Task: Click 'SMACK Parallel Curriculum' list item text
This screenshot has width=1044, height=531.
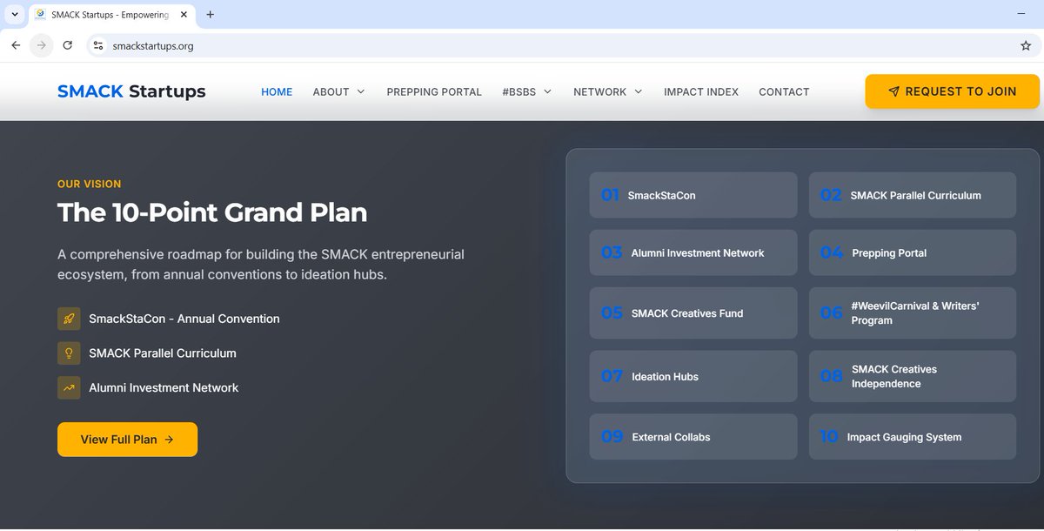Action: coord(163,353)
